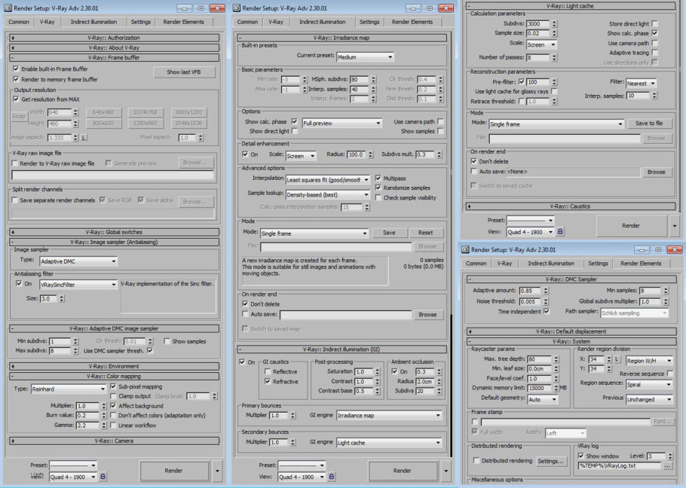Expand the V-Ray Caustics rollout
Screen dimensions: 686x488
[x=571, y=206]
